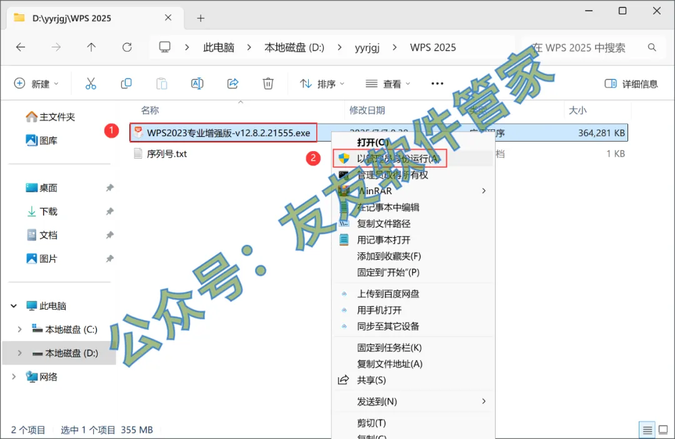
Task: Choose 同步至其它设备 in context menu
Action: pos(413,327)
